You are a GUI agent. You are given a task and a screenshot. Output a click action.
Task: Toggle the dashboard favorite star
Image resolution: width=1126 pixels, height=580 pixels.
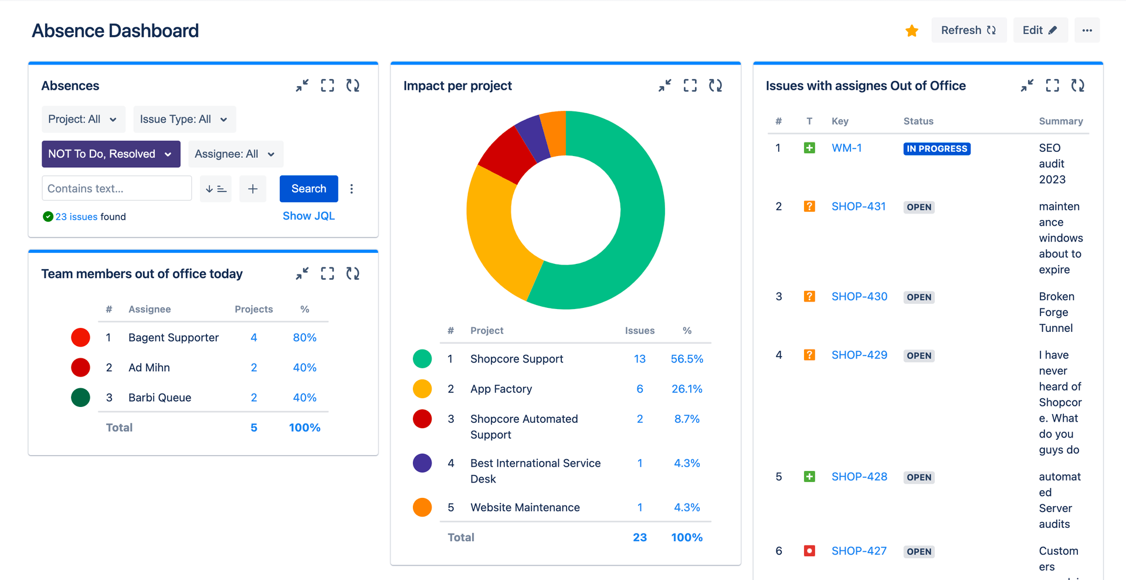911,30
